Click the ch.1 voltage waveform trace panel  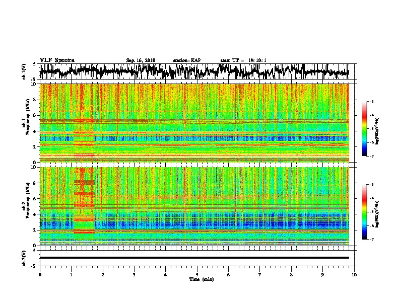(x=196, y=71)
